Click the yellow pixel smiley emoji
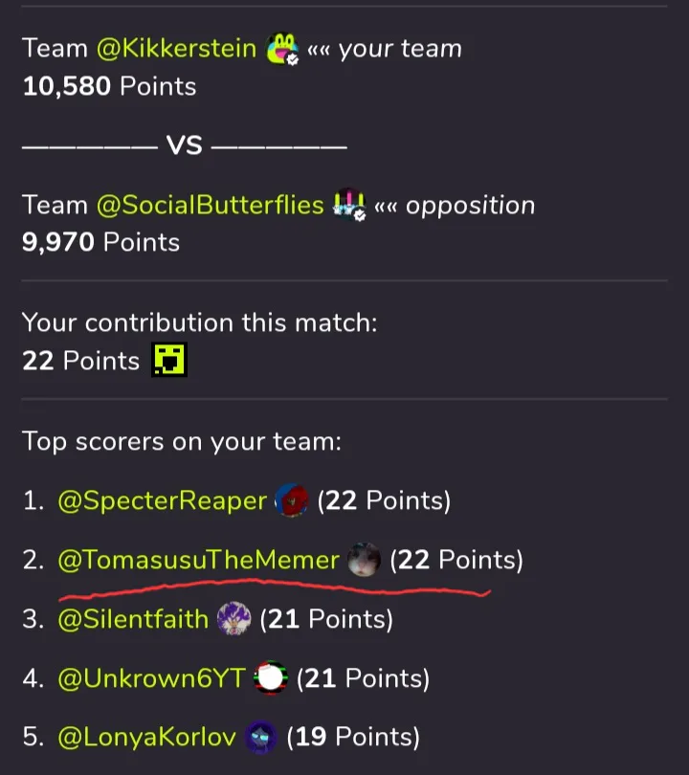689x775 pixels. coord(169,361)
